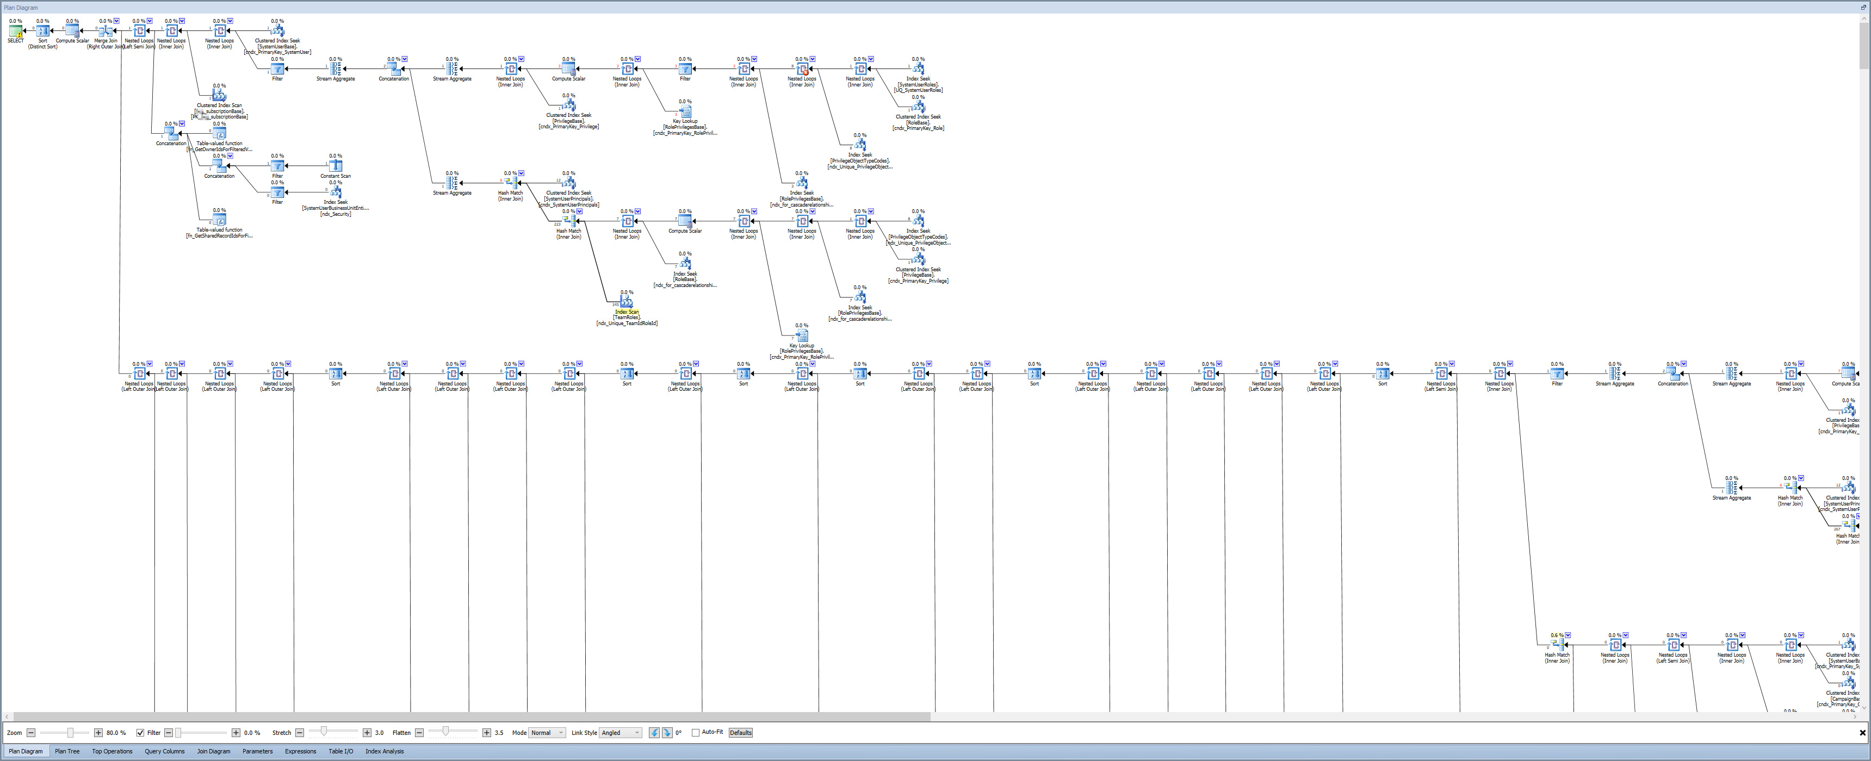Increase Filter threshold plus button
This screenshot has width=1871, height=761.
point(236,733)
